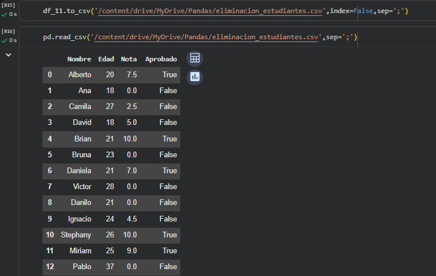Viewport: 436px width, 276px height.
Task: Click the [816] cell execution counter
Action: tap(9, 31)
